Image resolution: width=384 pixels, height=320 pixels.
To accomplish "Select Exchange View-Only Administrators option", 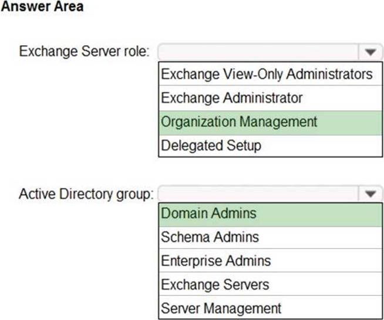I will click(267, 74).
